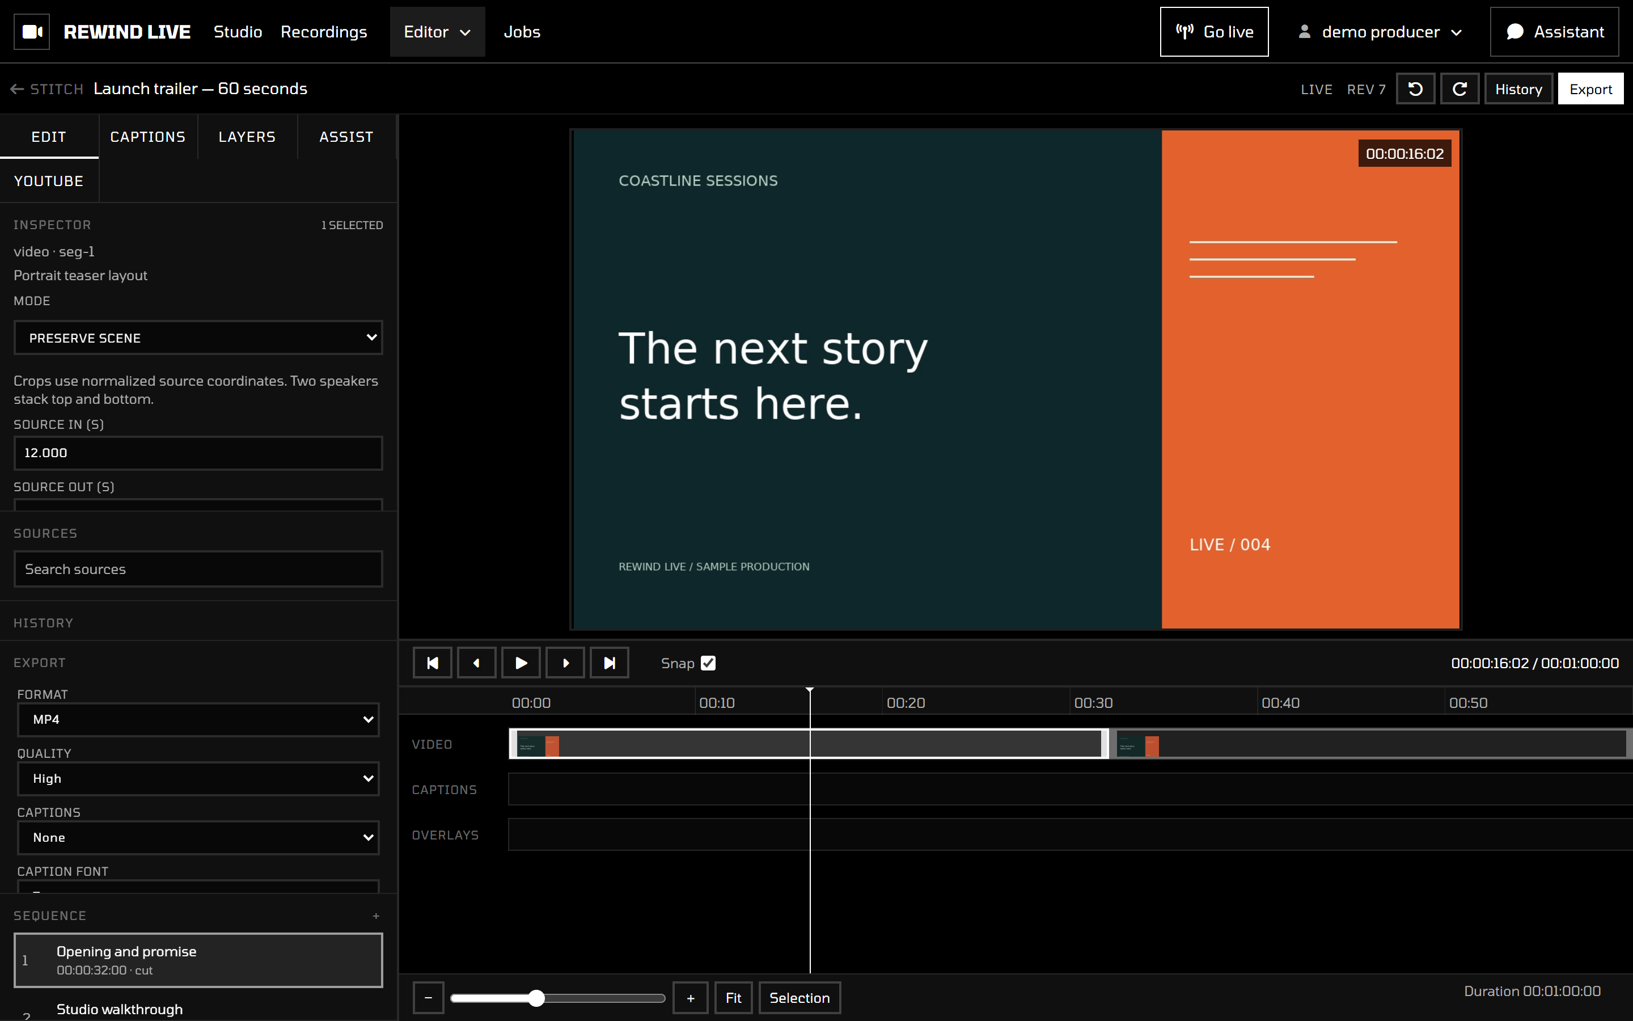Step one frame forward

point(565,663)
